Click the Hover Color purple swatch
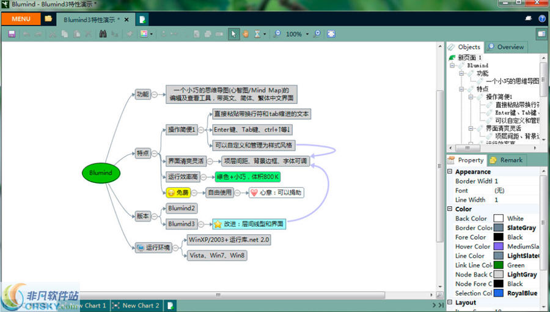 pyautogui.click(x=499, y=247)
